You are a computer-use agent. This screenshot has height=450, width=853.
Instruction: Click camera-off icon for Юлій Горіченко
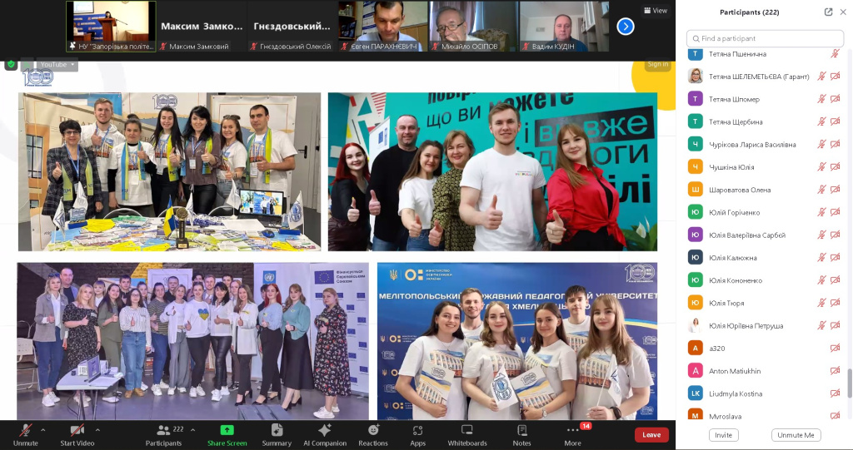tap(835, 212)
